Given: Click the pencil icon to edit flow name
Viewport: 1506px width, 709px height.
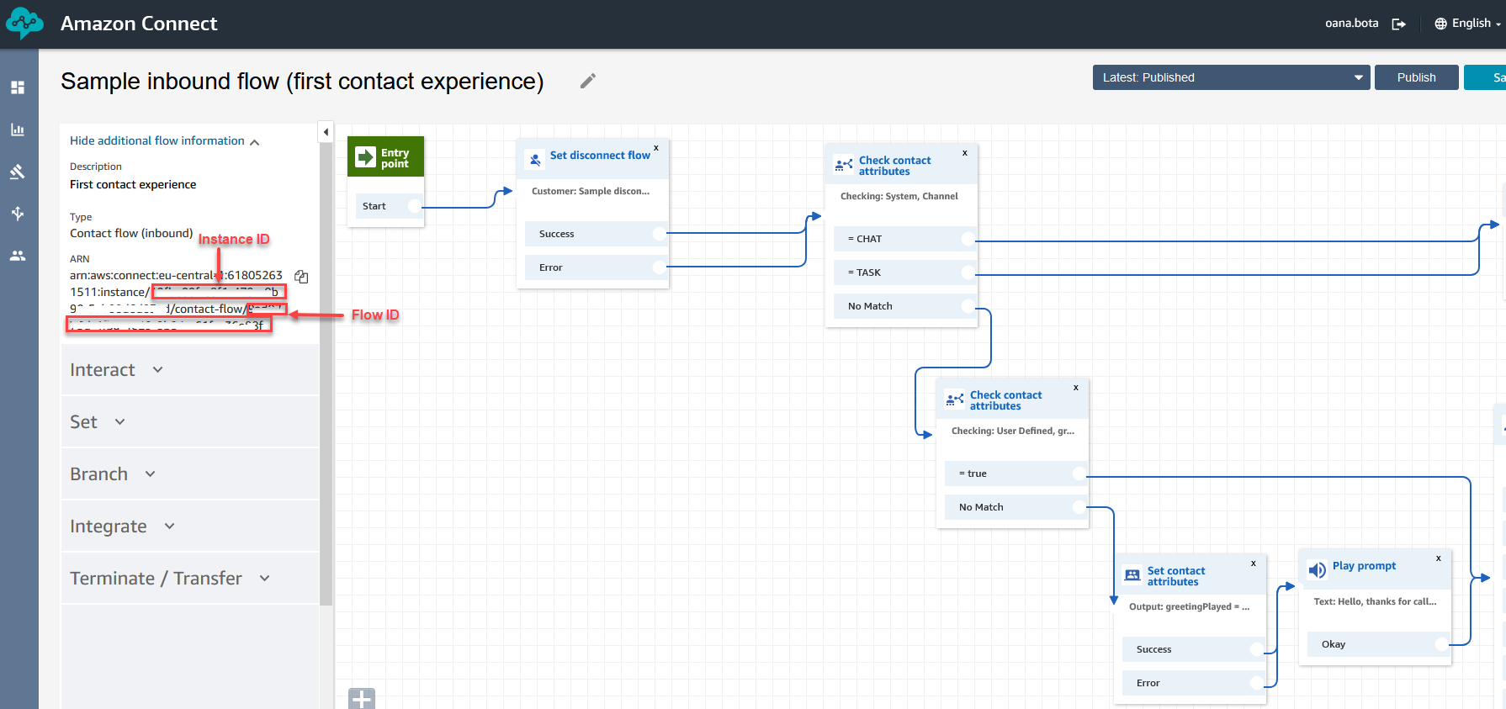Looking at the screenshot, I should [x=588, y=81].
